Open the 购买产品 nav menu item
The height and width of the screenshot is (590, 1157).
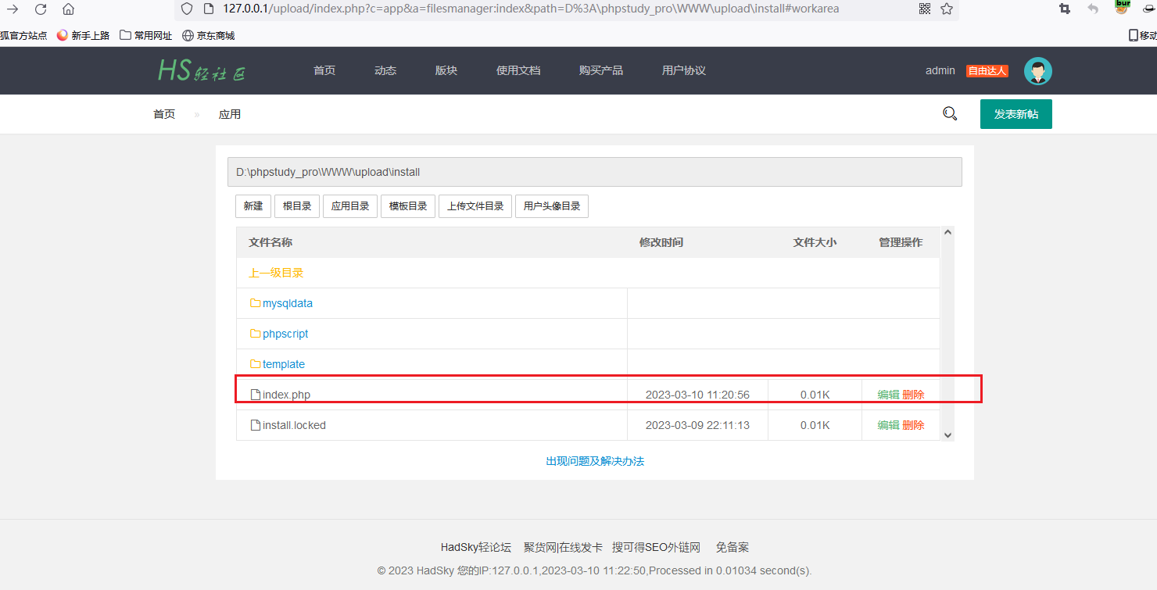(601, 70)
